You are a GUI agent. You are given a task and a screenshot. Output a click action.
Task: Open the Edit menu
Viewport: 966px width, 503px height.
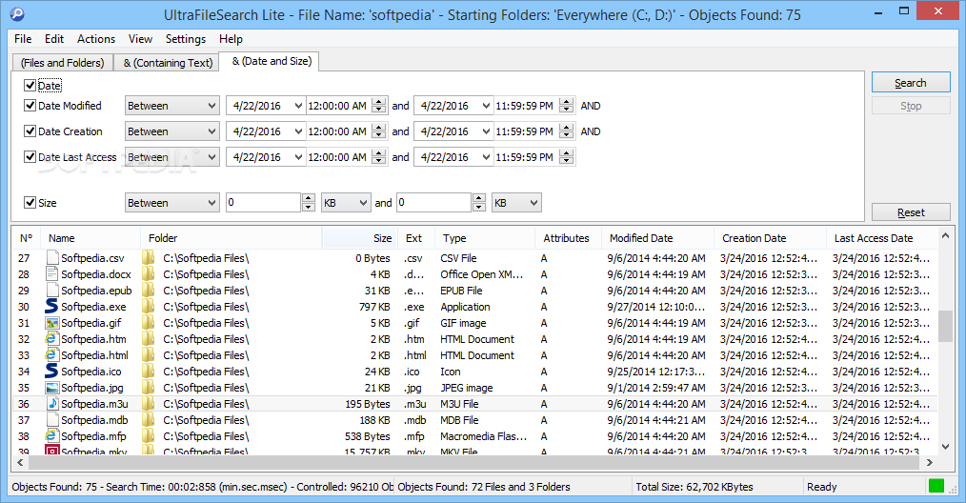pyautogui.click(x=54, y=39)
